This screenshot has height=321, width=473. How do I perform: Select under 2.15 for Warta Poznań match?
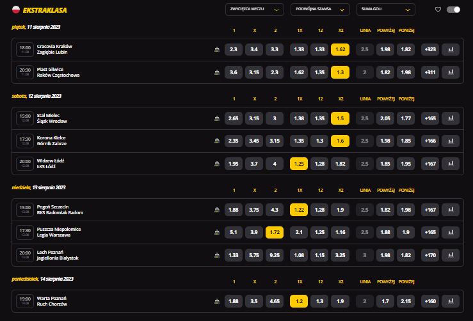coord(406,301)
